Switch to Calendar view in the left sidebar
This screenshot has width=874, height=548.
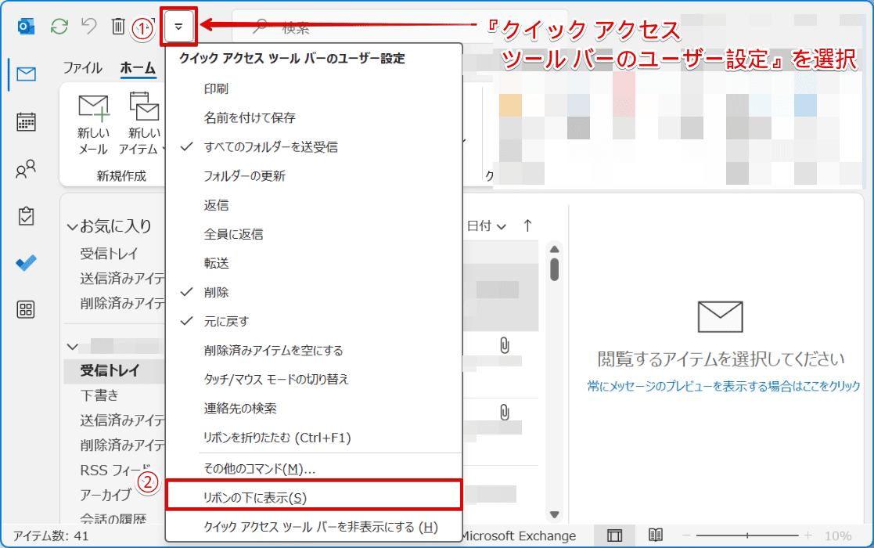pyautogui.click(x=26, y=122)
